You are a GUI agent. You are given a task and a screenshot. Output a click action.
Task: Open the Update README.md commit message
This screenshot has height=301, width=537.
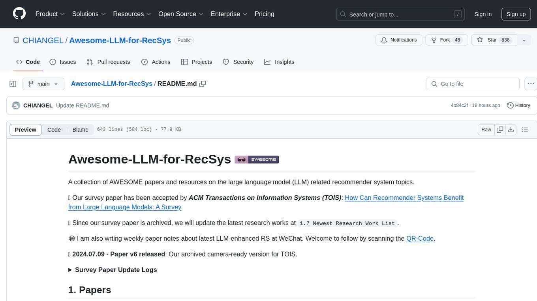coord(83,106)
